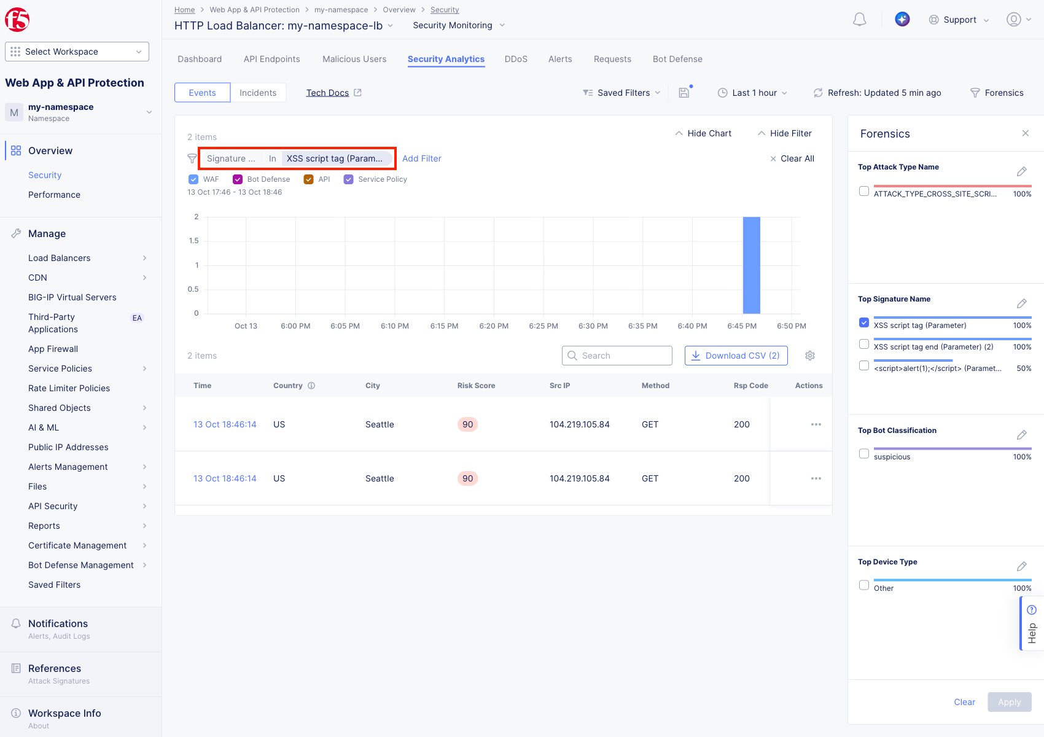Open Security Monitoring dropdown
The height and width of the screenshot is (737, 1044).
tap(459, 25)
